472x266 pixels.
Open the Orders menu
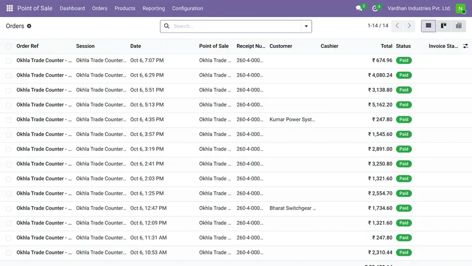(x=100, y=9)
